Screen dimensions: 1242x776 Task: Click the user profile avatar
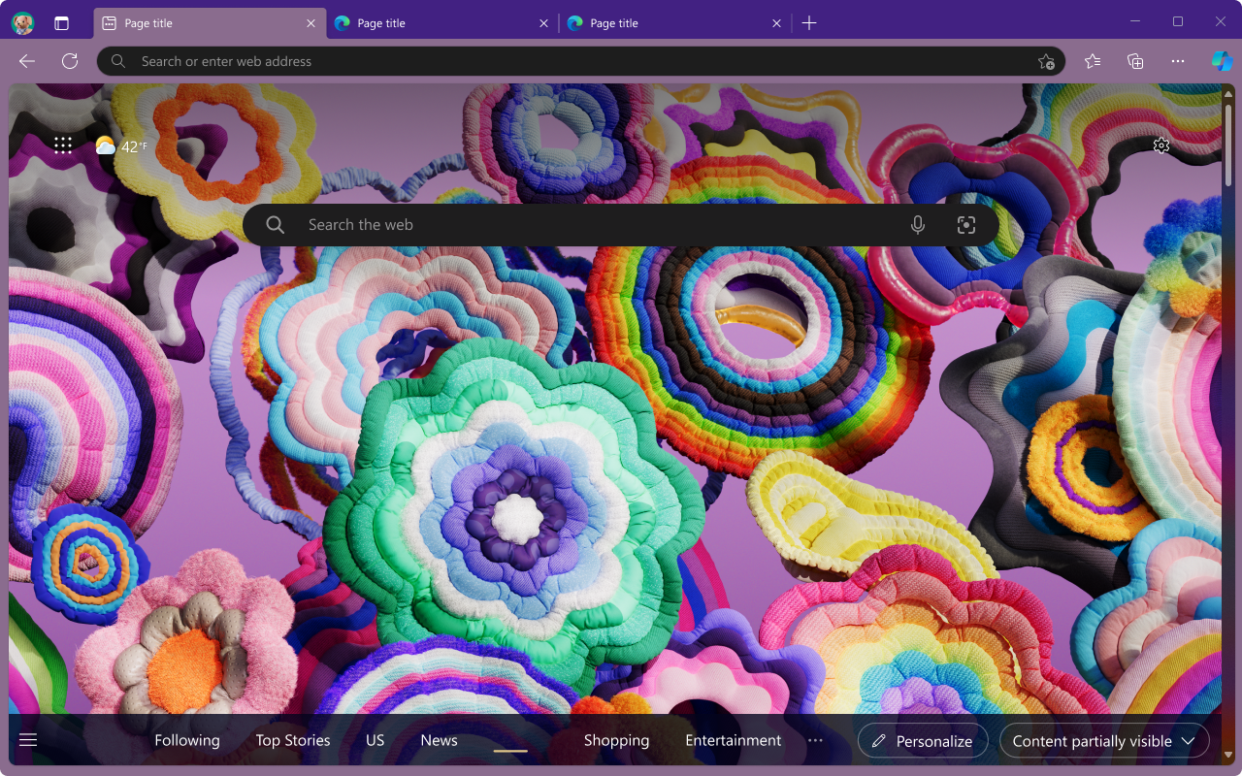point(22,23)
